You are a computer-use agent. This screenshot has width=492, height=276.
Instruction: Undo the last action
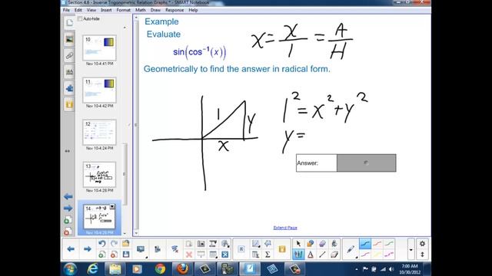point(101,244)
